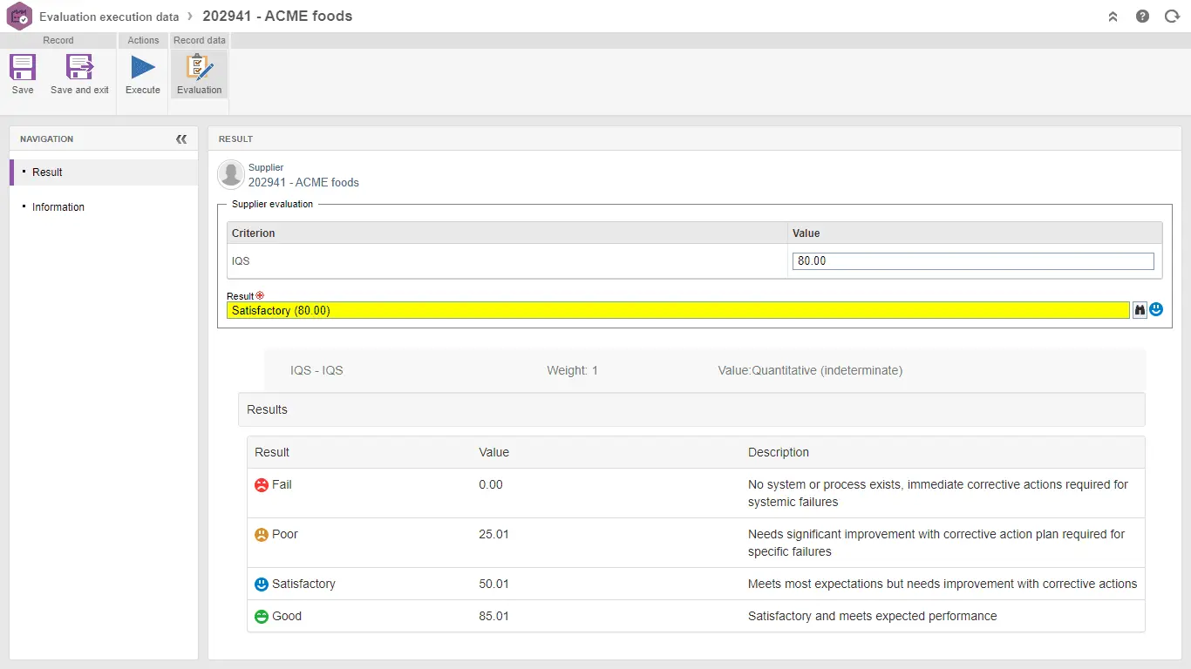Open the Evaluation record data button
1191x669 pixels.
click(200, 73)
